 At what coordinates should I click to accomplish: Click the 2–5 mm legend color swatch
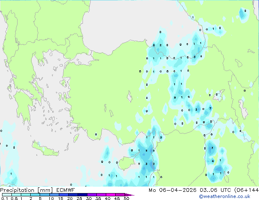(x=35, y=195)
